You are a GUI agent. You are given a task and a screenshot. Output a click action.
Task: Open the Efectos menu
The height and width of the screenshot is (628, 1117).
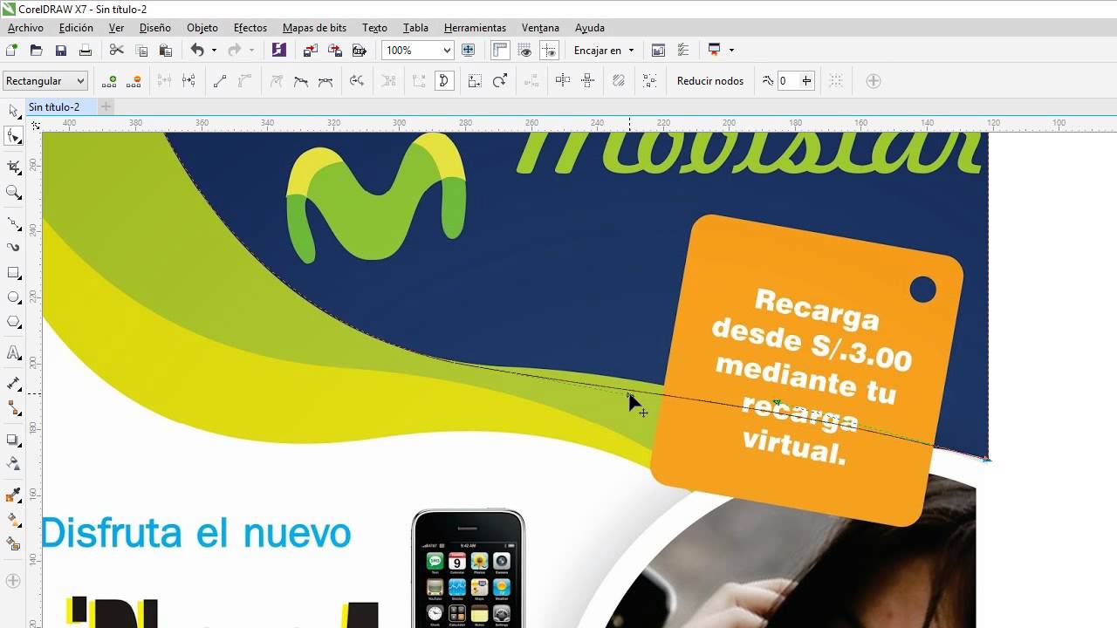click(x=250, y=28)
